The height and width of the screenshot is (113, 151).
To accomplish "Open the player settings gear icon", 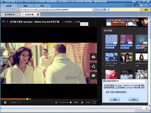I will coord(82,102).
